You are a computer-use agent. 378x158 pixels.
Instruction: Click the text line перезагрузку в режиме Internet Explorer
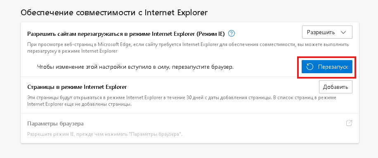(72, 51)
